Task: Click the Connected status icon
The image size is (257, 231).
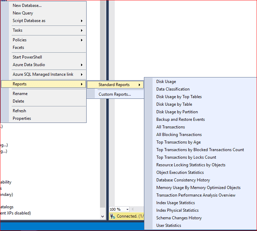Action: pyautogui.click(x=112, y=216)
